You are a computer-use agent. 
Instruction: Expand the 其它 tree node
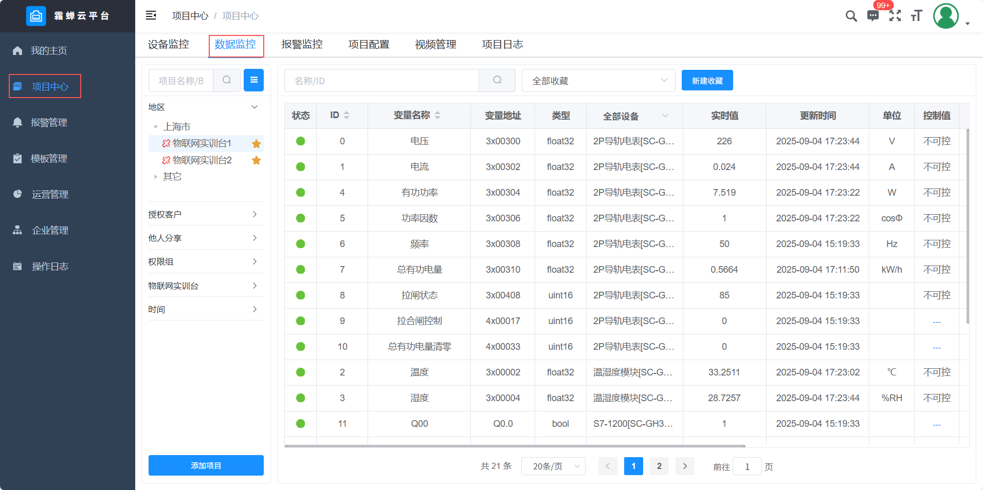156,177
